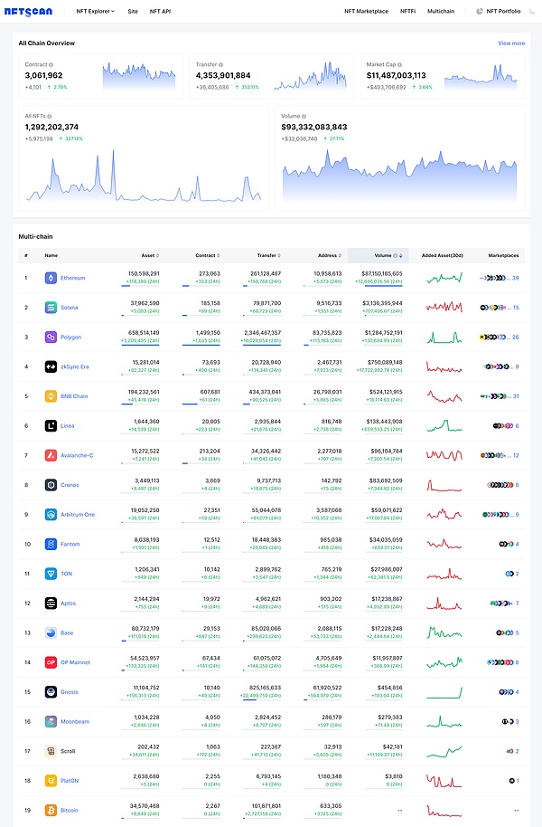
Task: Click the Avalanche-C chain logo icon
Action: tap(51, 455)
